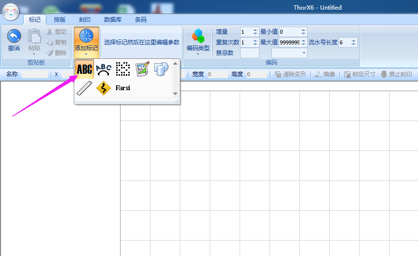Screen dimensions: 418x256
Task: Choose the Farsi text marker
Action: click(122, 88)
